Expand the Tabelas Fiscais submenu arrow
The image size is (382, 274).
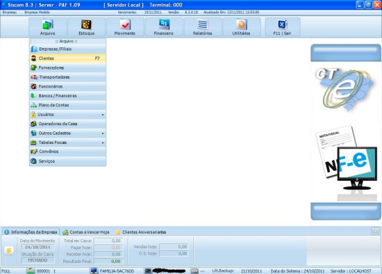click(x=103, y=143)
